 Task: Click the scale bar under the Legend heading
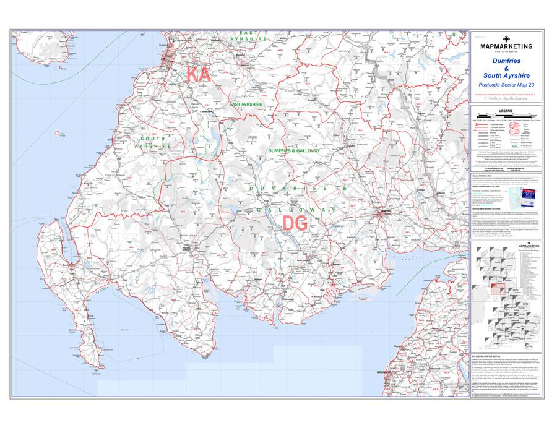504,116
